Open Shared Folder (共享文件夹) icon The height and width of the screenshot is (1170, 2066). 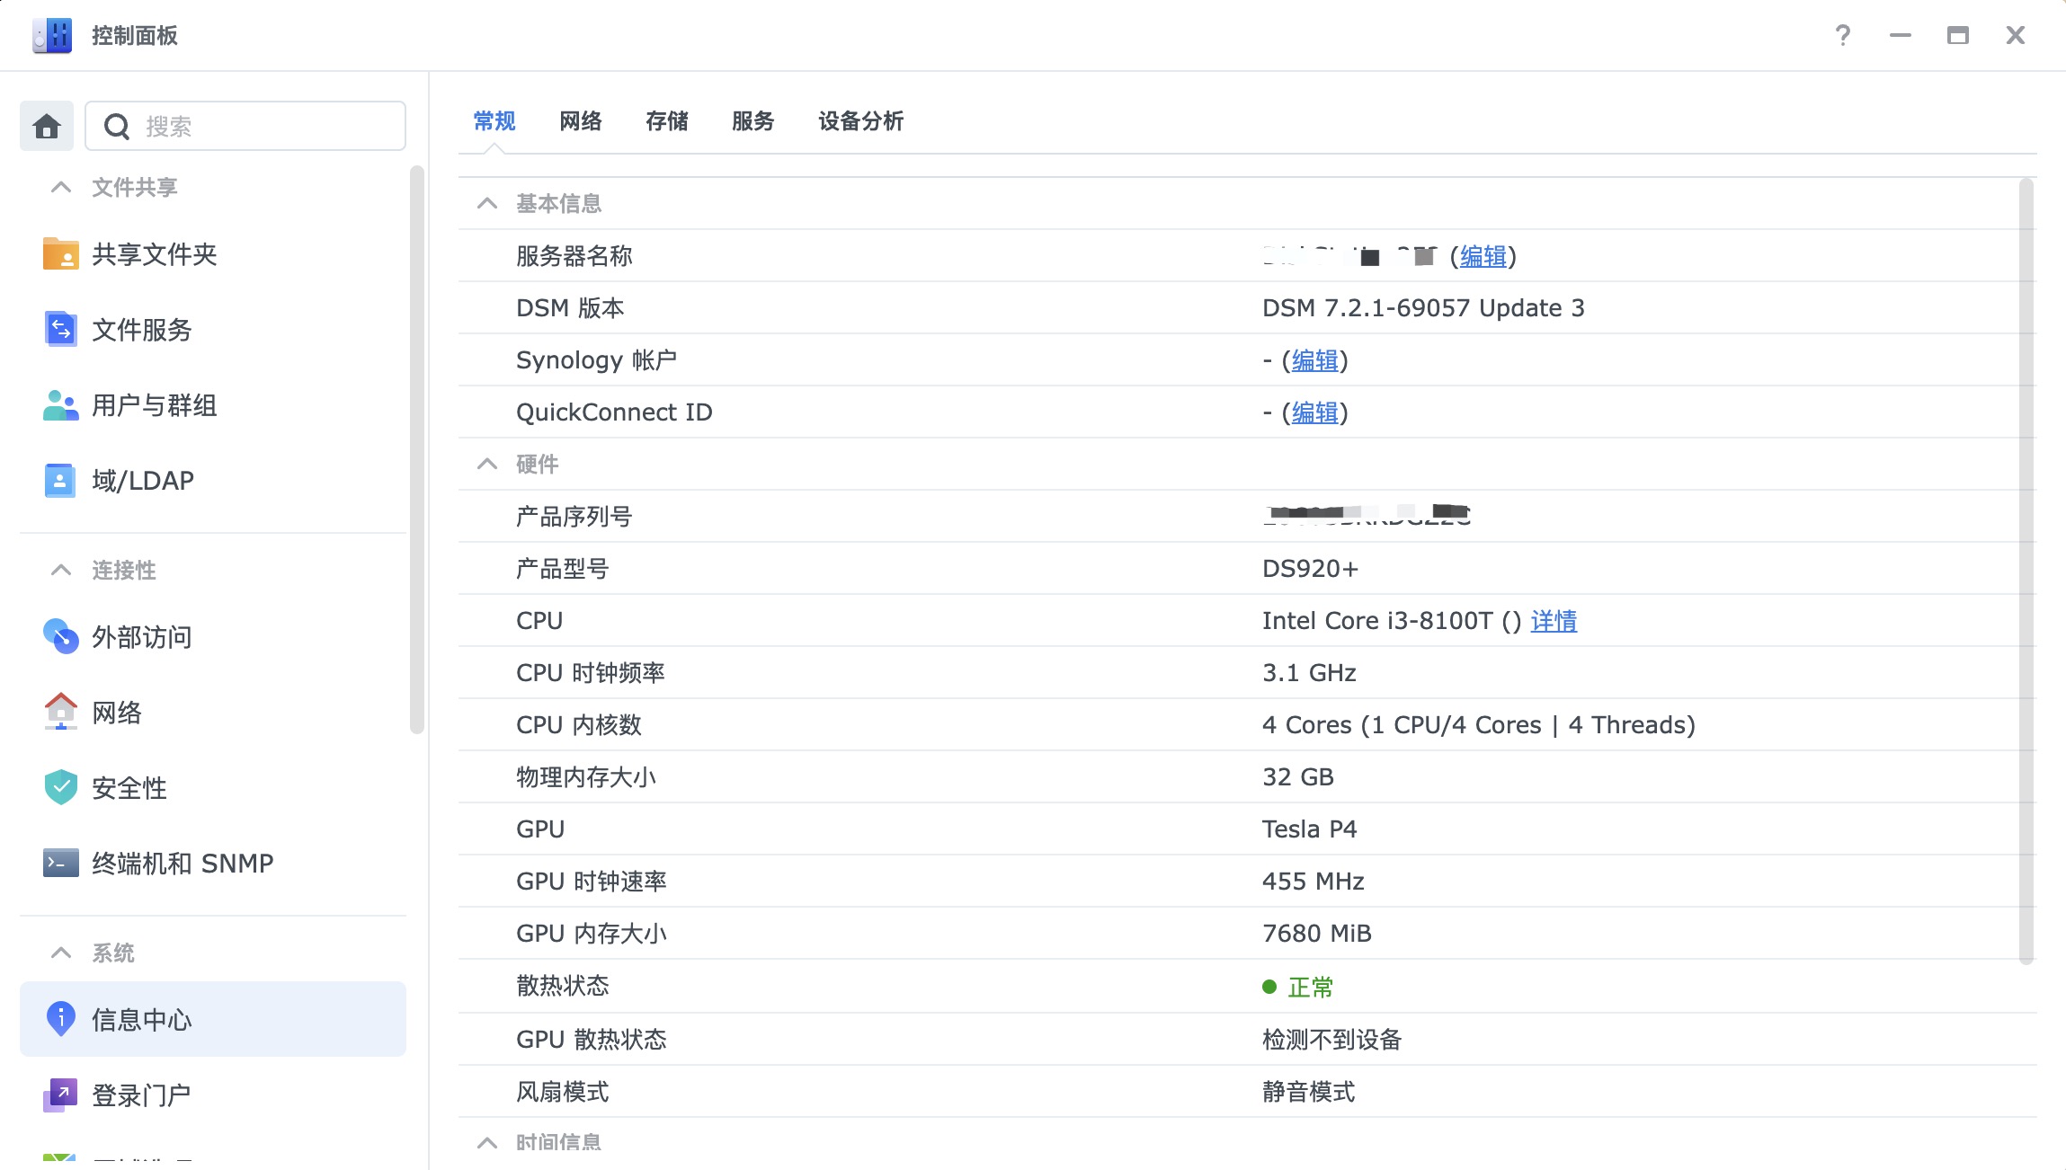tap(60, 254)
